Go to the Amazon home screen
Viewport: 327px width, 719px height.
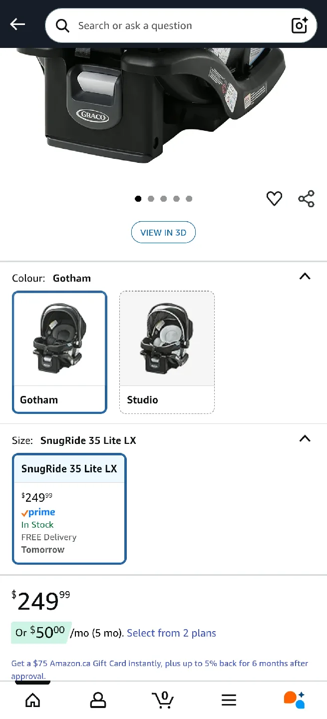coord(32,700)
